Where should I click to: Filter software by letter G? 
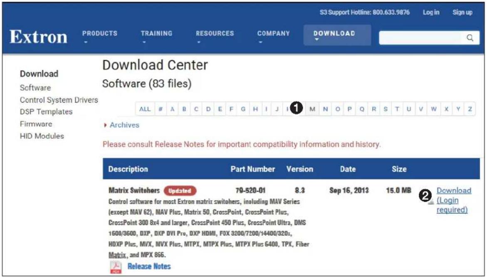coord(243,109)
